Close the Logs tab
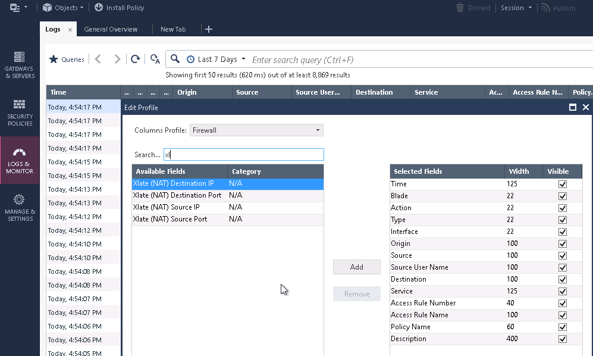 coord(70,30)
